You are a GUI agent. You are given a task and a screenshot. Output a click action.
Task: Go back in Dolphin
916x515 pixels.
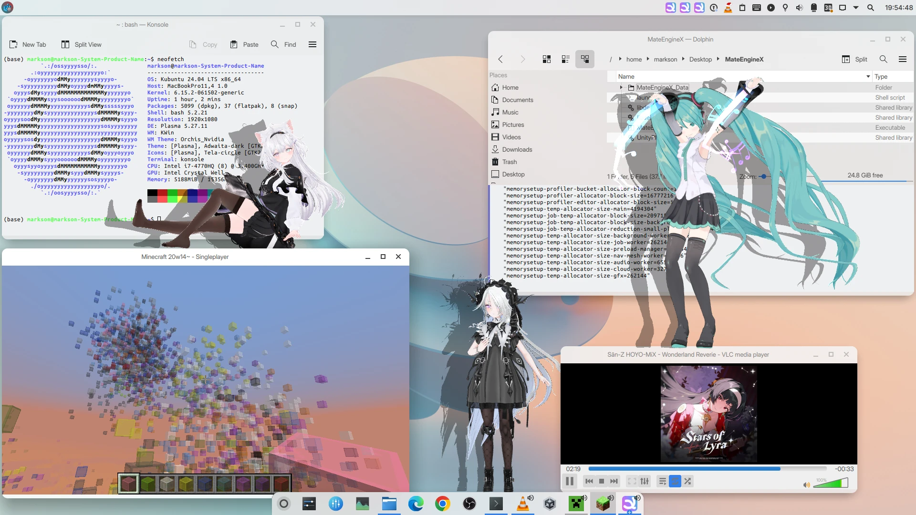[500, 59]
